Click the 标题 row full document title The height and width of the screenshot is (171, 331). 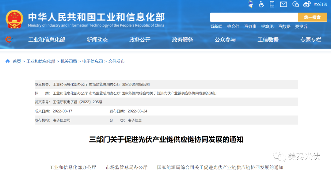135,93
